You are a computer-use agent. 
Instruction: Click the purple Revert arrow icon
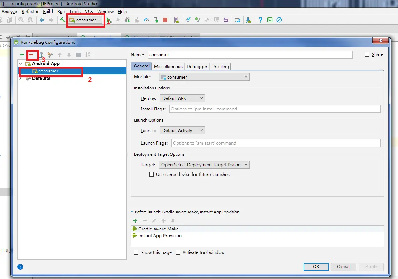tap(225, 20)
